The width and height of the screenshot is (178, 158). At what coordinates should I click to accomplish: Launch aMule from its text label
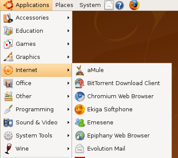coord(96,70)
